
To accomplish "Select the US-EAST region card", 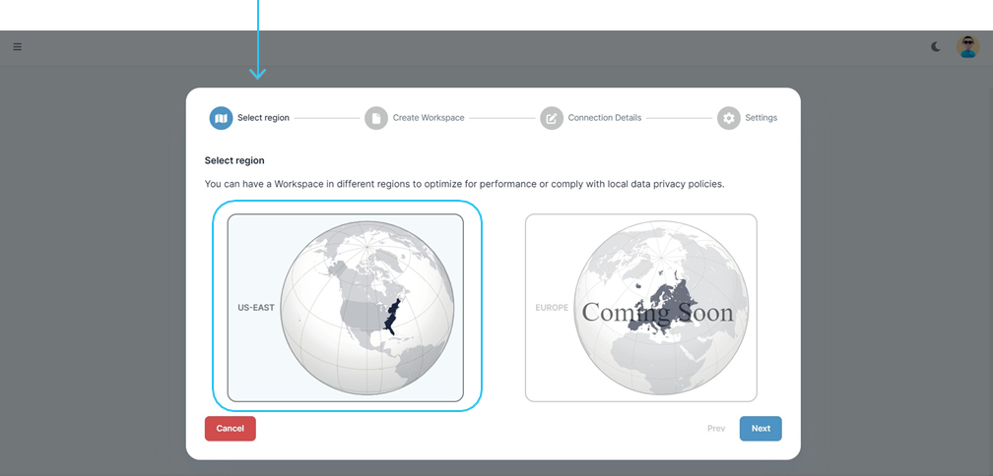I will [346, 308].
